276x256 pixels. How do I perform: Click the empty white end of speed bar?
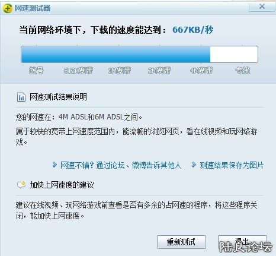click(234, 55)
